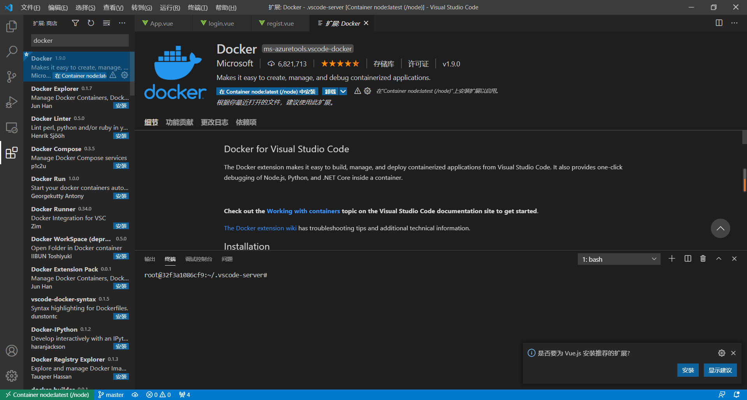
Task: Install Docker Compose extension
Action: coord(121,166)
